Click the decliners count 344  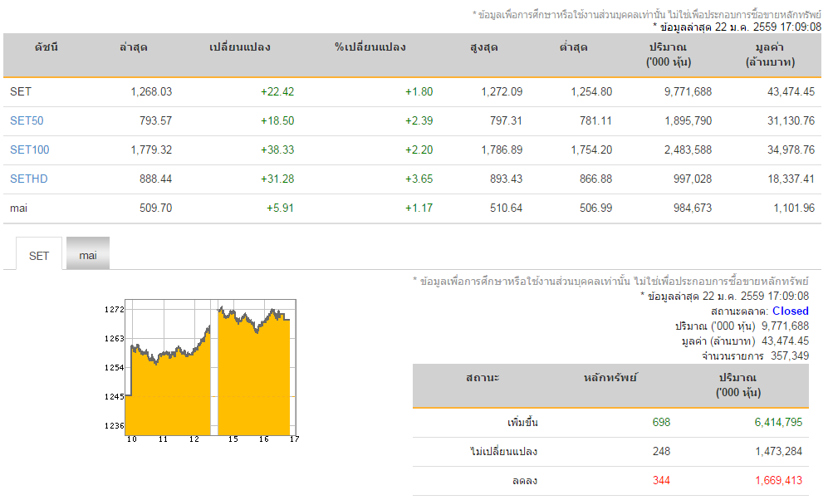(661, 480)
